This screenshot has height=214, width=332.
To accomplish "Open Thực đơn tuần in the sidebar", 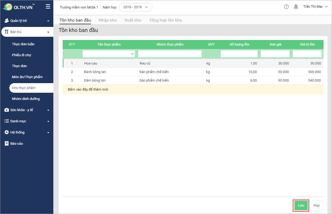I will coord(23,44).
